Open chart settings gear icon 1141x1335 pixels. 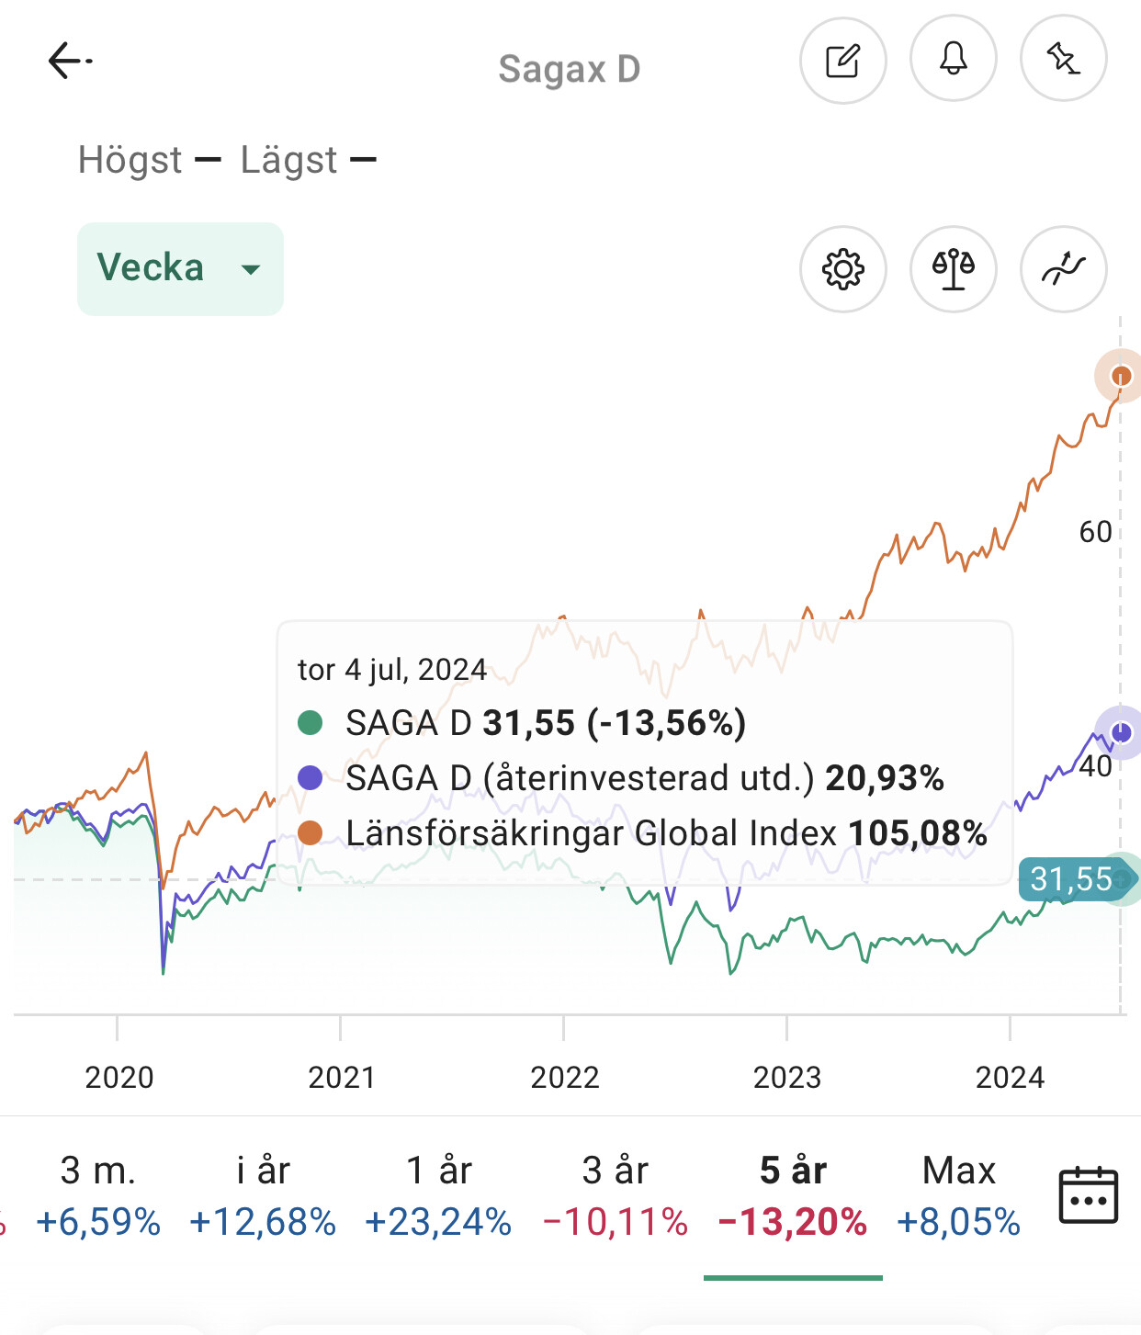[x=842, y=269]
